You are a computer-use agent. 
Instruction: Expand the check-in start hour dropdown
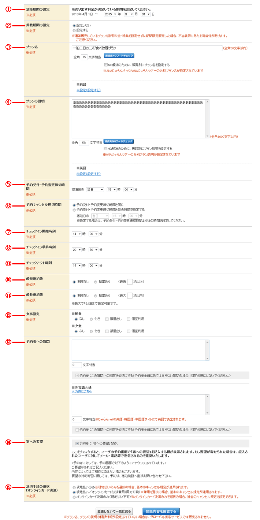[77, 234]
